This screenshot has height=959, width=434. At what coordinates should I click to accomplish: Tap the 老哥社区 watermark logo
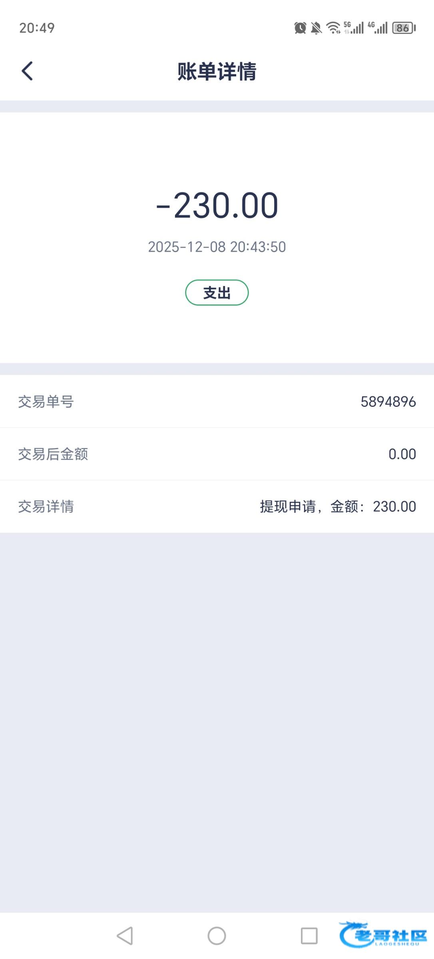[x=383, y=935]
